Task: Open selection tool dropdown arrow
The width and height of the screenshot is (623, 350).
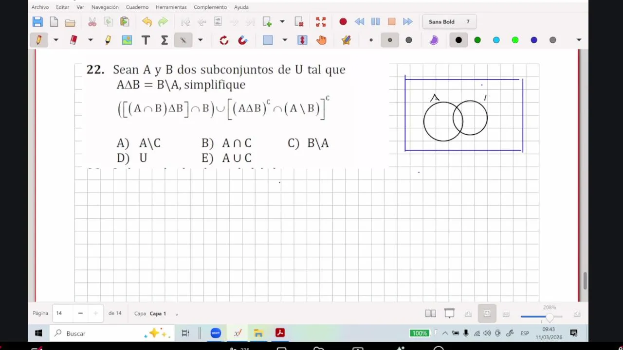Action: (285, 40)
